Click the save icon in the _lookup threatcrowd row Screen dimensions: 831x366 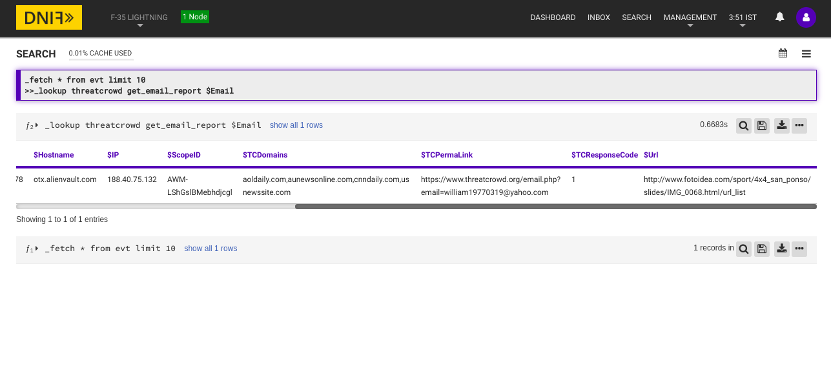pos(762,126)
